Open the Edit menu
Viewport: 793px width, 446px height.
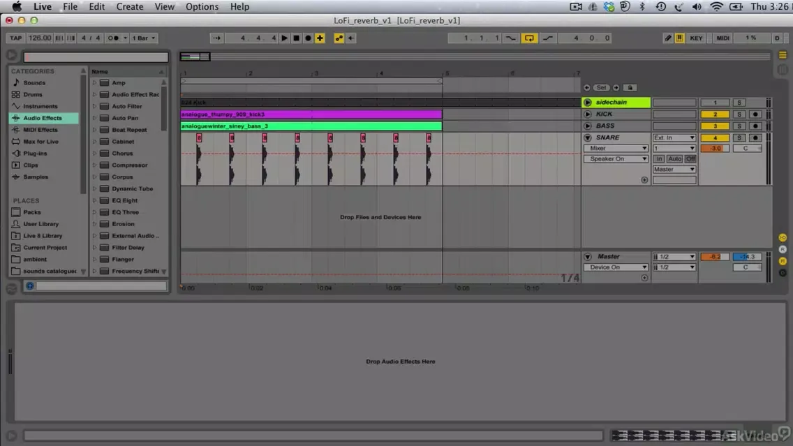click(x=96, y=6)
